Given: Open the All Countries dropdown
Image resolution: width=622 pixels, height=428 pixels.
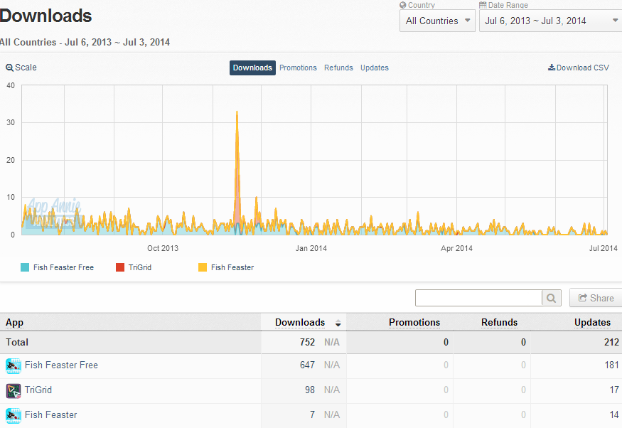Looking at the screenshot, I should [437, 21].
